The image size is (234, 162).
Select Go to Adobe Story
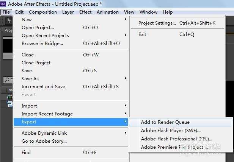point(44,141)
